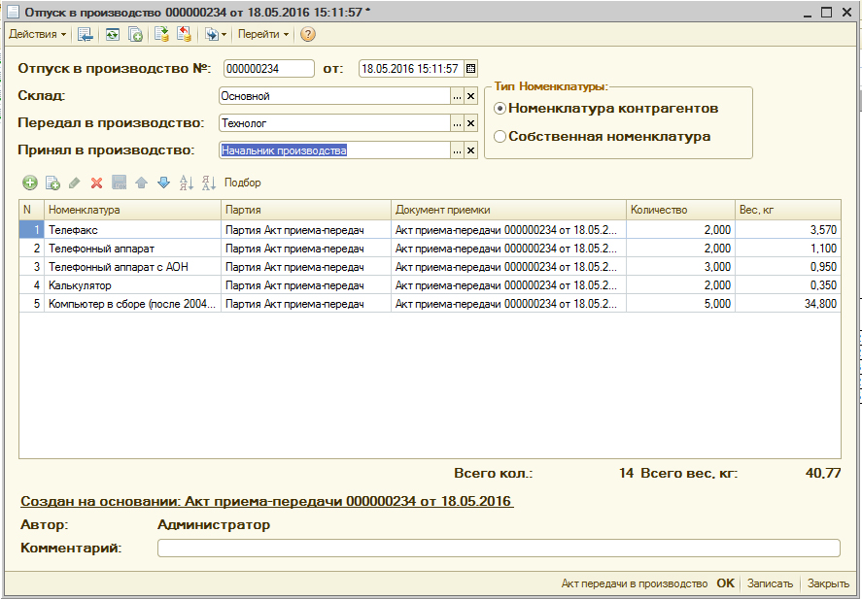This screenshot has width=862, height=599.
Task: Open the Действия menu
Action: (37, 34)
